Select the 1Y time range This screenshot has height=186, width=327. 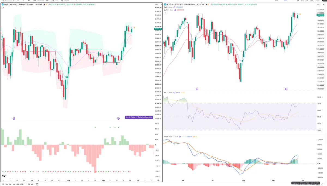[26, 184]
